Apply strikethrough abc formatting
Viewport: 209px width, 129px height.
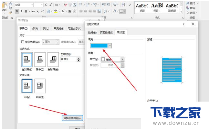[33, 12]
